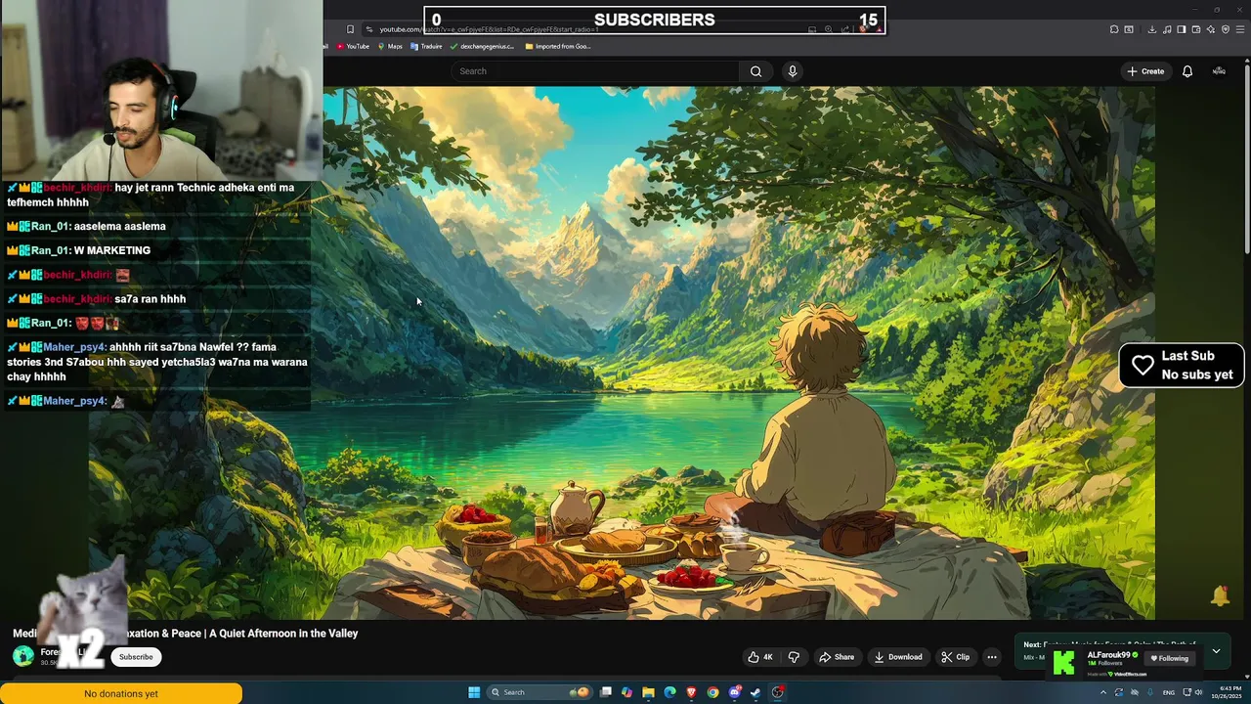The width and height of the screenshot is (1251, 704).
Task: Click the video title text
Action: click(x=186, y=634)
